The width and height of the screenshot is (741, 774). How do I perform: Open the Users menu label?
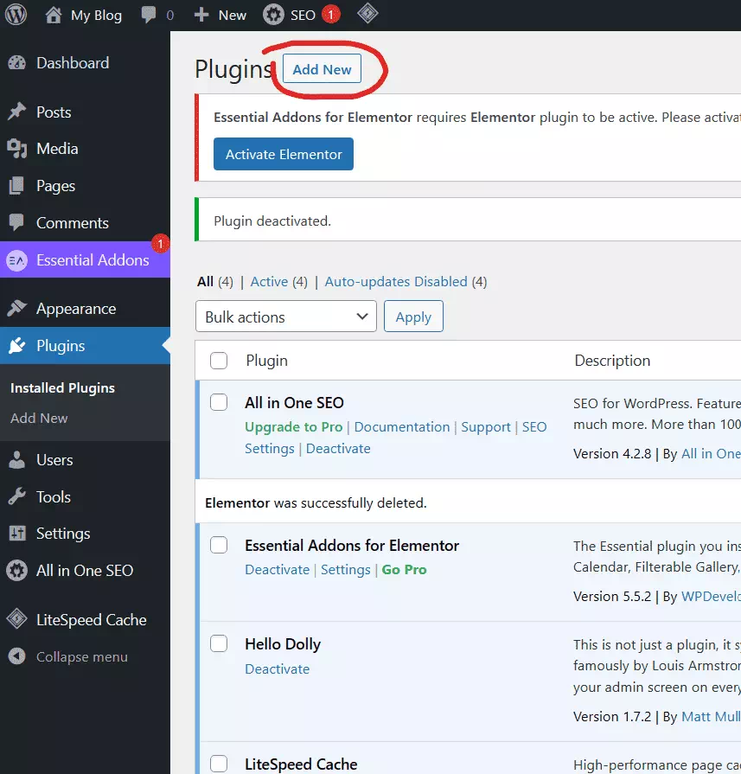[x=54, y=460]
